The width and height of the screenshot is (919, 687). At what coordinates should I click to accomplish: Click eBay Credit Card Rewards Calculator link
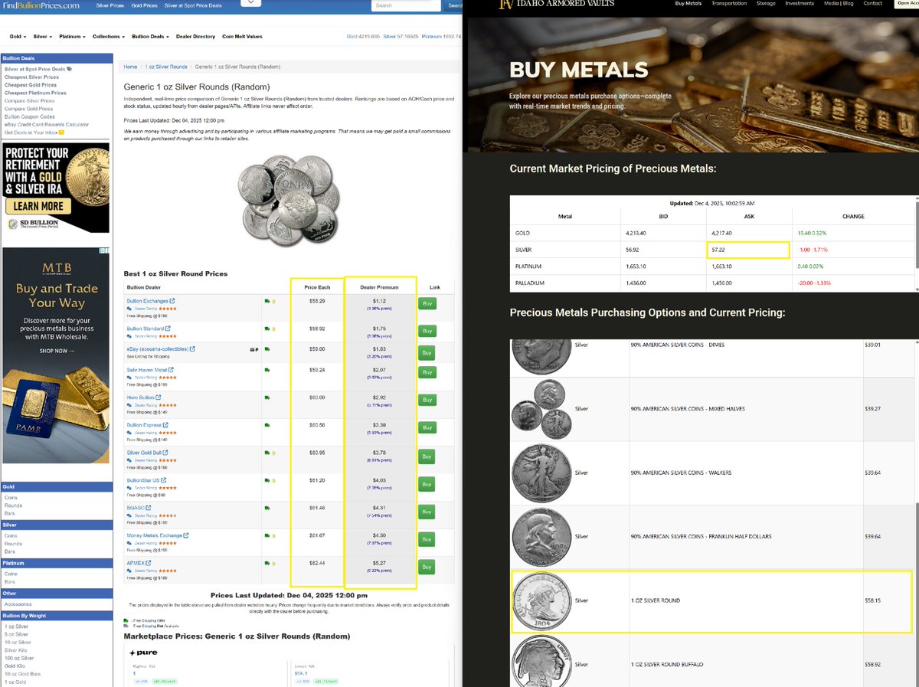coord(46,124)
